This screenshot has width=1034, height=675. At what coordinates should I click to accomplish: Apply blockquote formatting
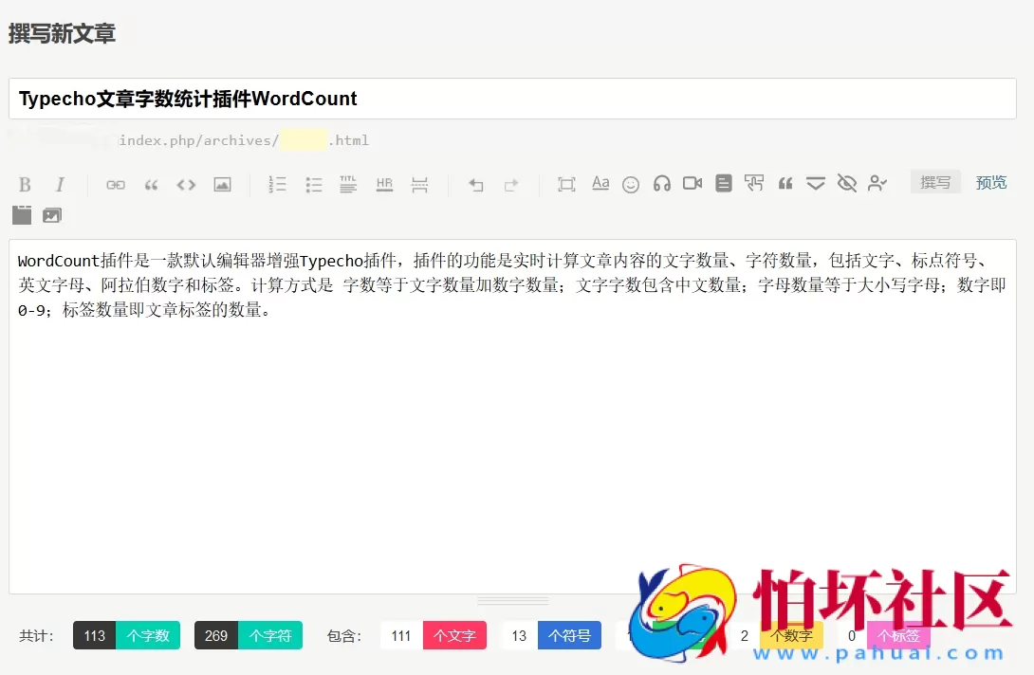coord(151,183)
